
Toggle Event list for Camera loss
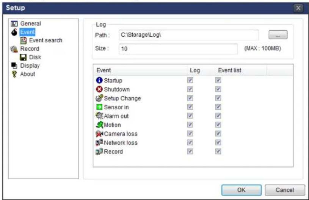coord(218,134)
